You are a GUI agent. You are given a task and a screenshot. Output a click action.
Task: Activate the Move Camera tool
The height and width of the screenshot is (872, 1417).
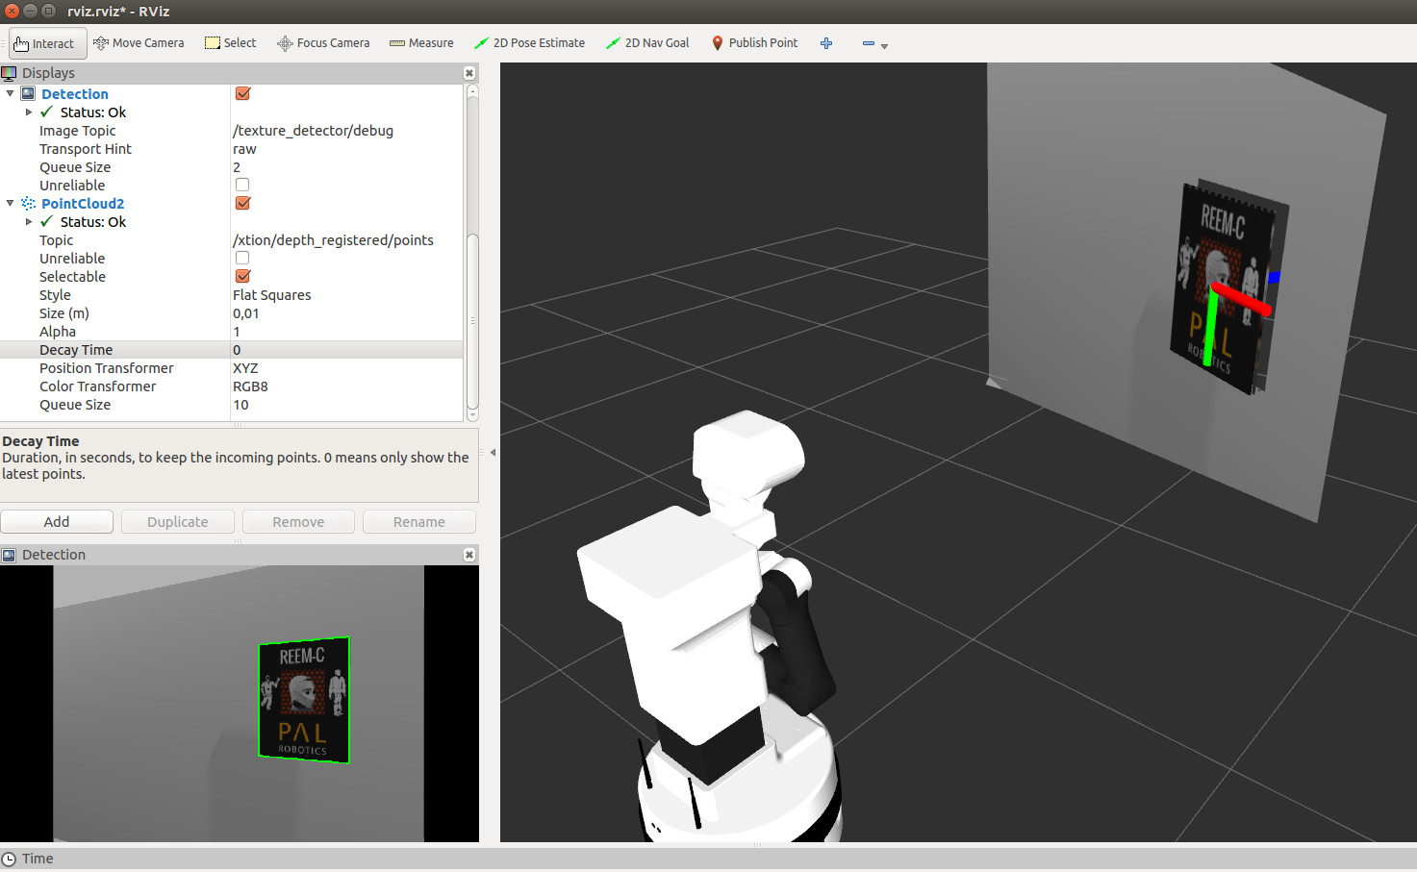(139, 43)
